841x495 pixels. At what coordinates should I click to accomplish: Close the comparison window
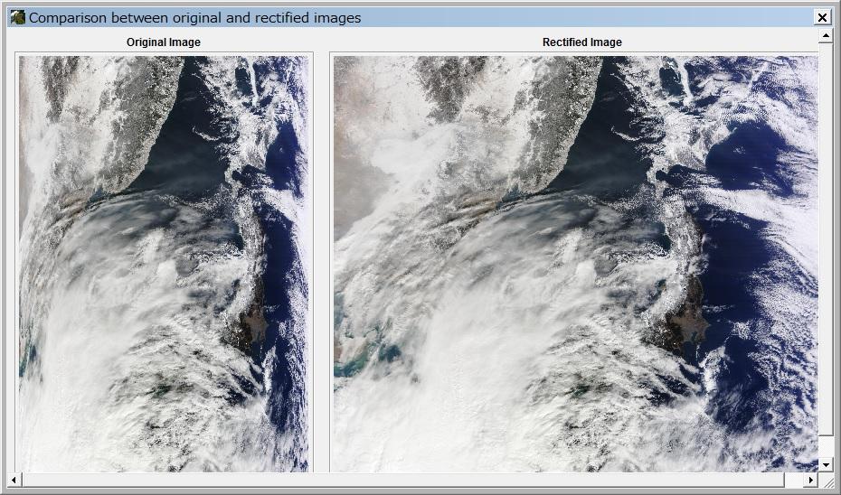(x=822, y=18)
